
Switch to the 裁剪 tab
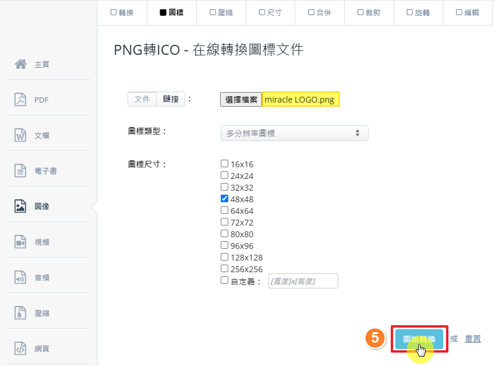click(369, 13)
